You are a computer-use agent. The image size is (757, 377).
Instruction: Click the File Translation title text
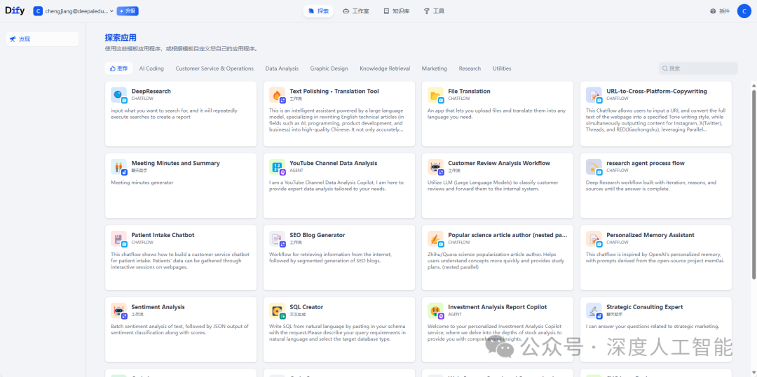click(x=469, y=91)
